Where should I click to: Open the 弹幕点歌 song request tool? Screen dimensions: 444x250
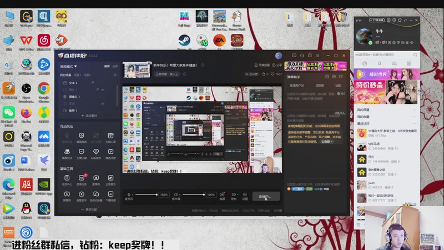click(110, 154)
